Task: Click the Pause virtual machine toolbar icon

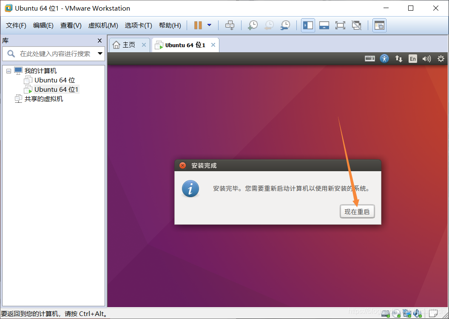Action: pos(198,25)
